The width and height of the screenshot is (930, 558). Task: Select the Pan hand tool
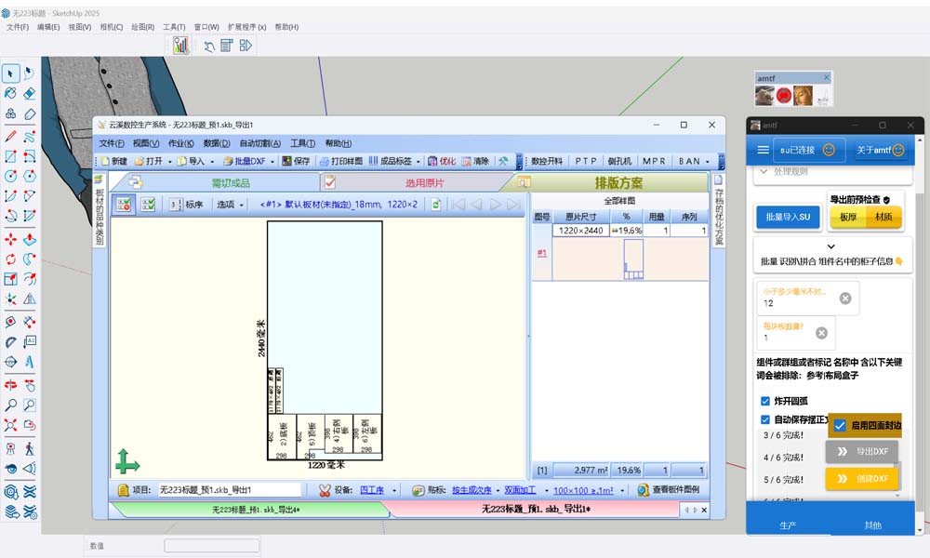29,385
